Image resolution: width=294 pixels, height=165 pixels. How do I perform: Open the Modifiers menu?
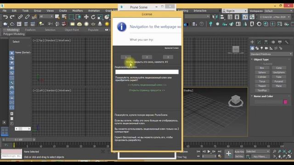78,11
